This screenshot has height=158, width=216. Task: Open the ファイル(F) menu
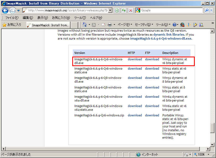tap(12, 18)
